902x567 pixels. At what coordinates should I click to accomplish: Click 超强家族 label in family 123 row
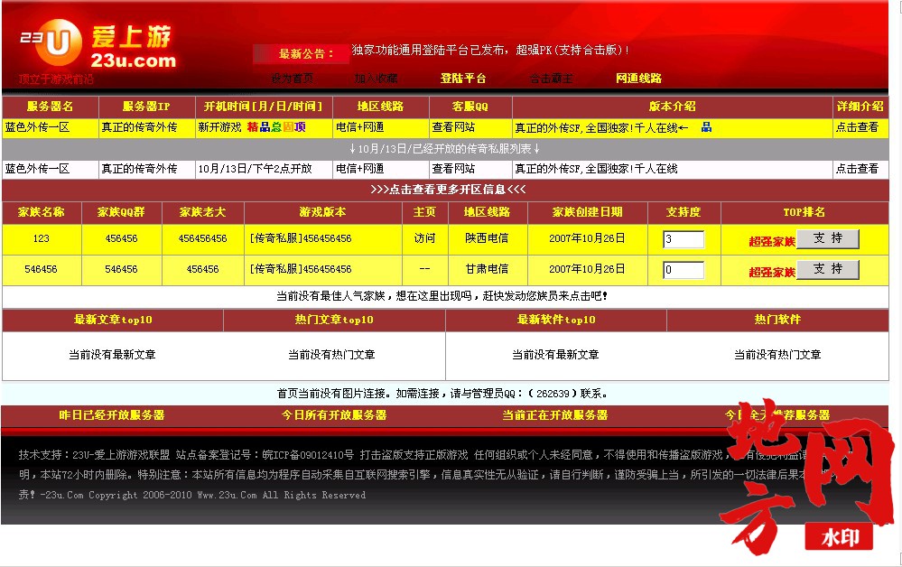(x=772, y=242)
